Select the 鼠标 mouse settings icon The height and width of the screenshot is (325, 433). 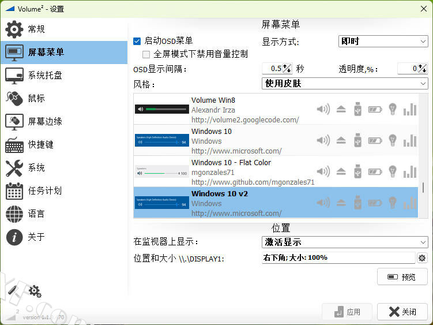(x=14, y=98)
